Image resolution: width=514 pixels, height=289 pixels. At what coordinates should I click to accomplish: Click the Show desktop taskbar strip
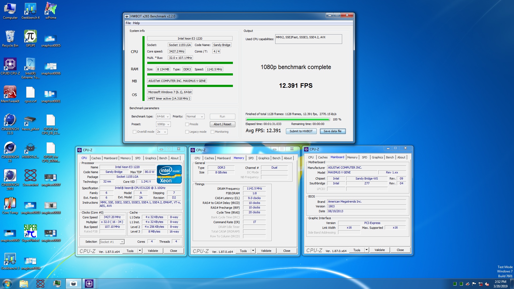click(x=512, y=284)
